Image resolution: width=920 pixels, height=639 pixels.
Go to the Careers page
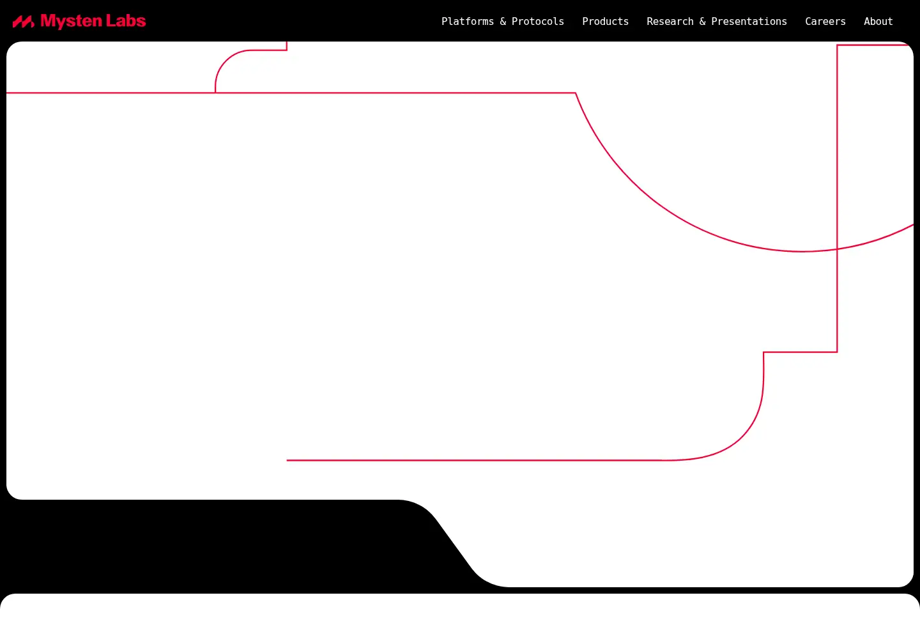(825, 21)
